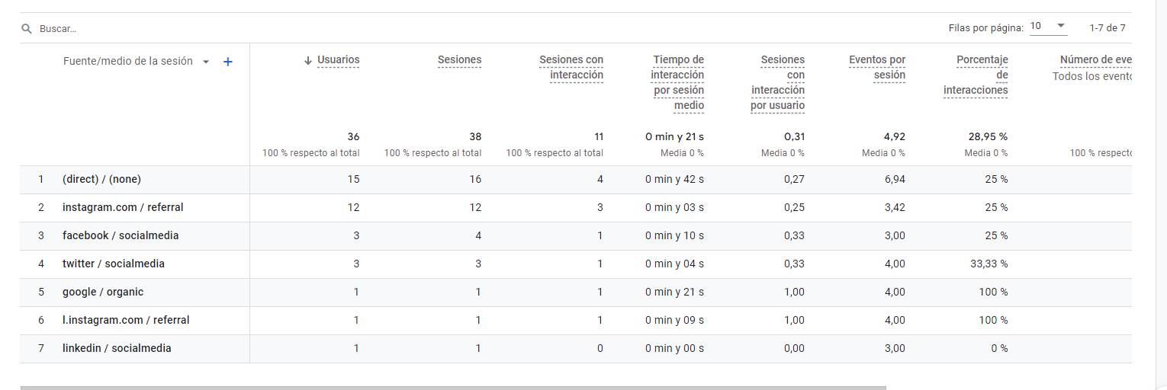Click events per session 6,94 for direct
The width and height of the screenshot is (1167, 390).
894,179
